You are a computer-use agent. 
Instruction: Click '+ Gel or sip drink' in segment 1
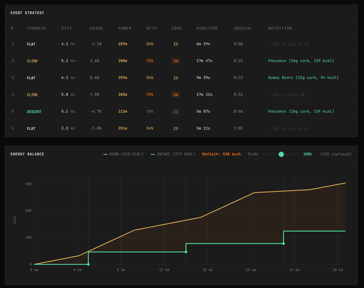coord(289,44)
